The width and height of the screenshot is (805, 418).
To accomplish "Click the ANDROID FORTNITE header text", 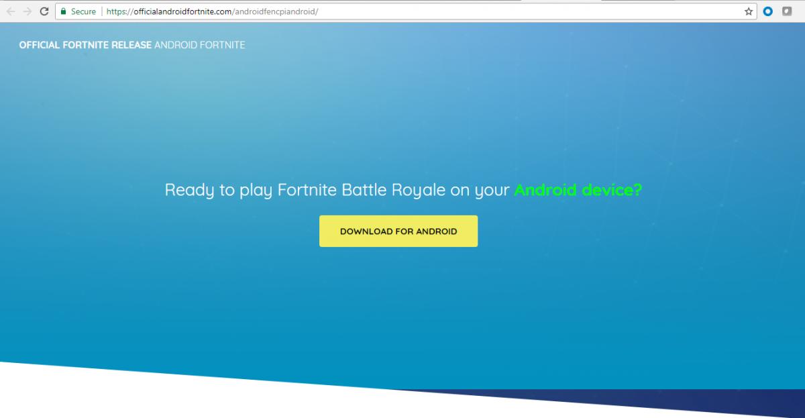I will click(x=199, y=45).
